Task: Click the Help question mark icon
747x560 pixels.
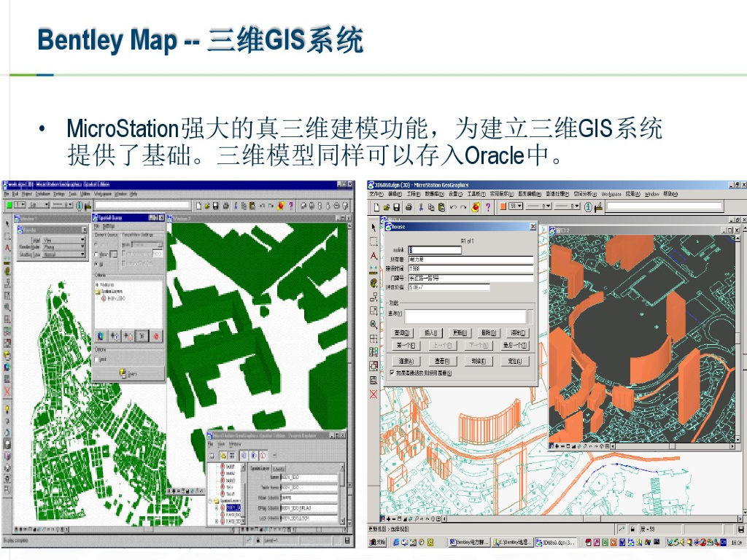Action: (x=487, y=207)
